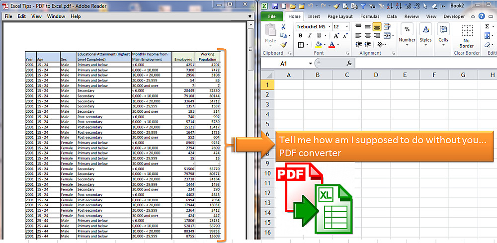
Task: Click the Save icon in Excel's quick access toolbar
Action: coord(275,6)
